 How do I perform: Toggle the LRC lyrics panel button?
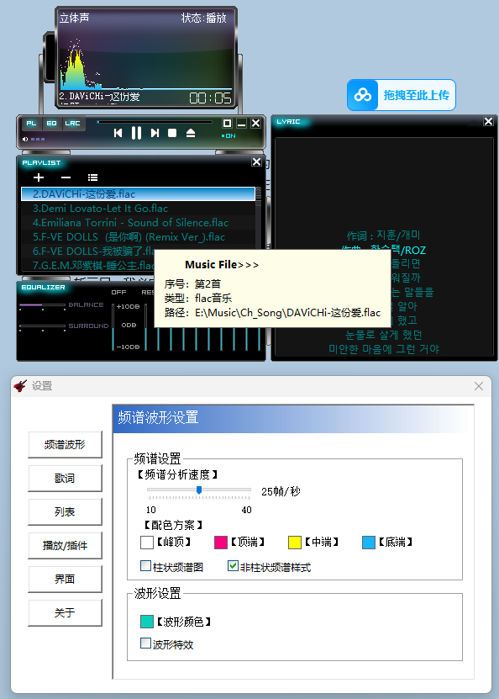pos(72,123)
